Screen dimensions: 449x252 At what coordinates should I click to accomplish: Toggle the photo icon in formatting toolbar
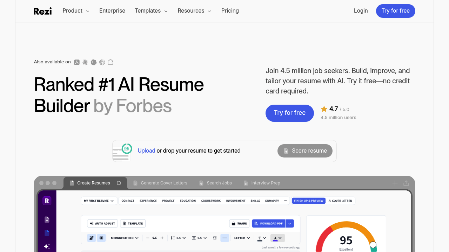pos(101,238)
